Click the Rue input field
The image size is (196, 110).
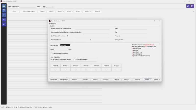point(134,32)
